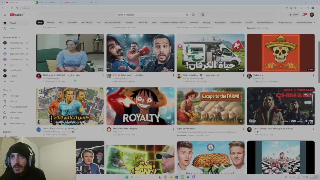Open the browser extensions puzzle icon
This screenshot has height=180, width=320.
point(301,8)
